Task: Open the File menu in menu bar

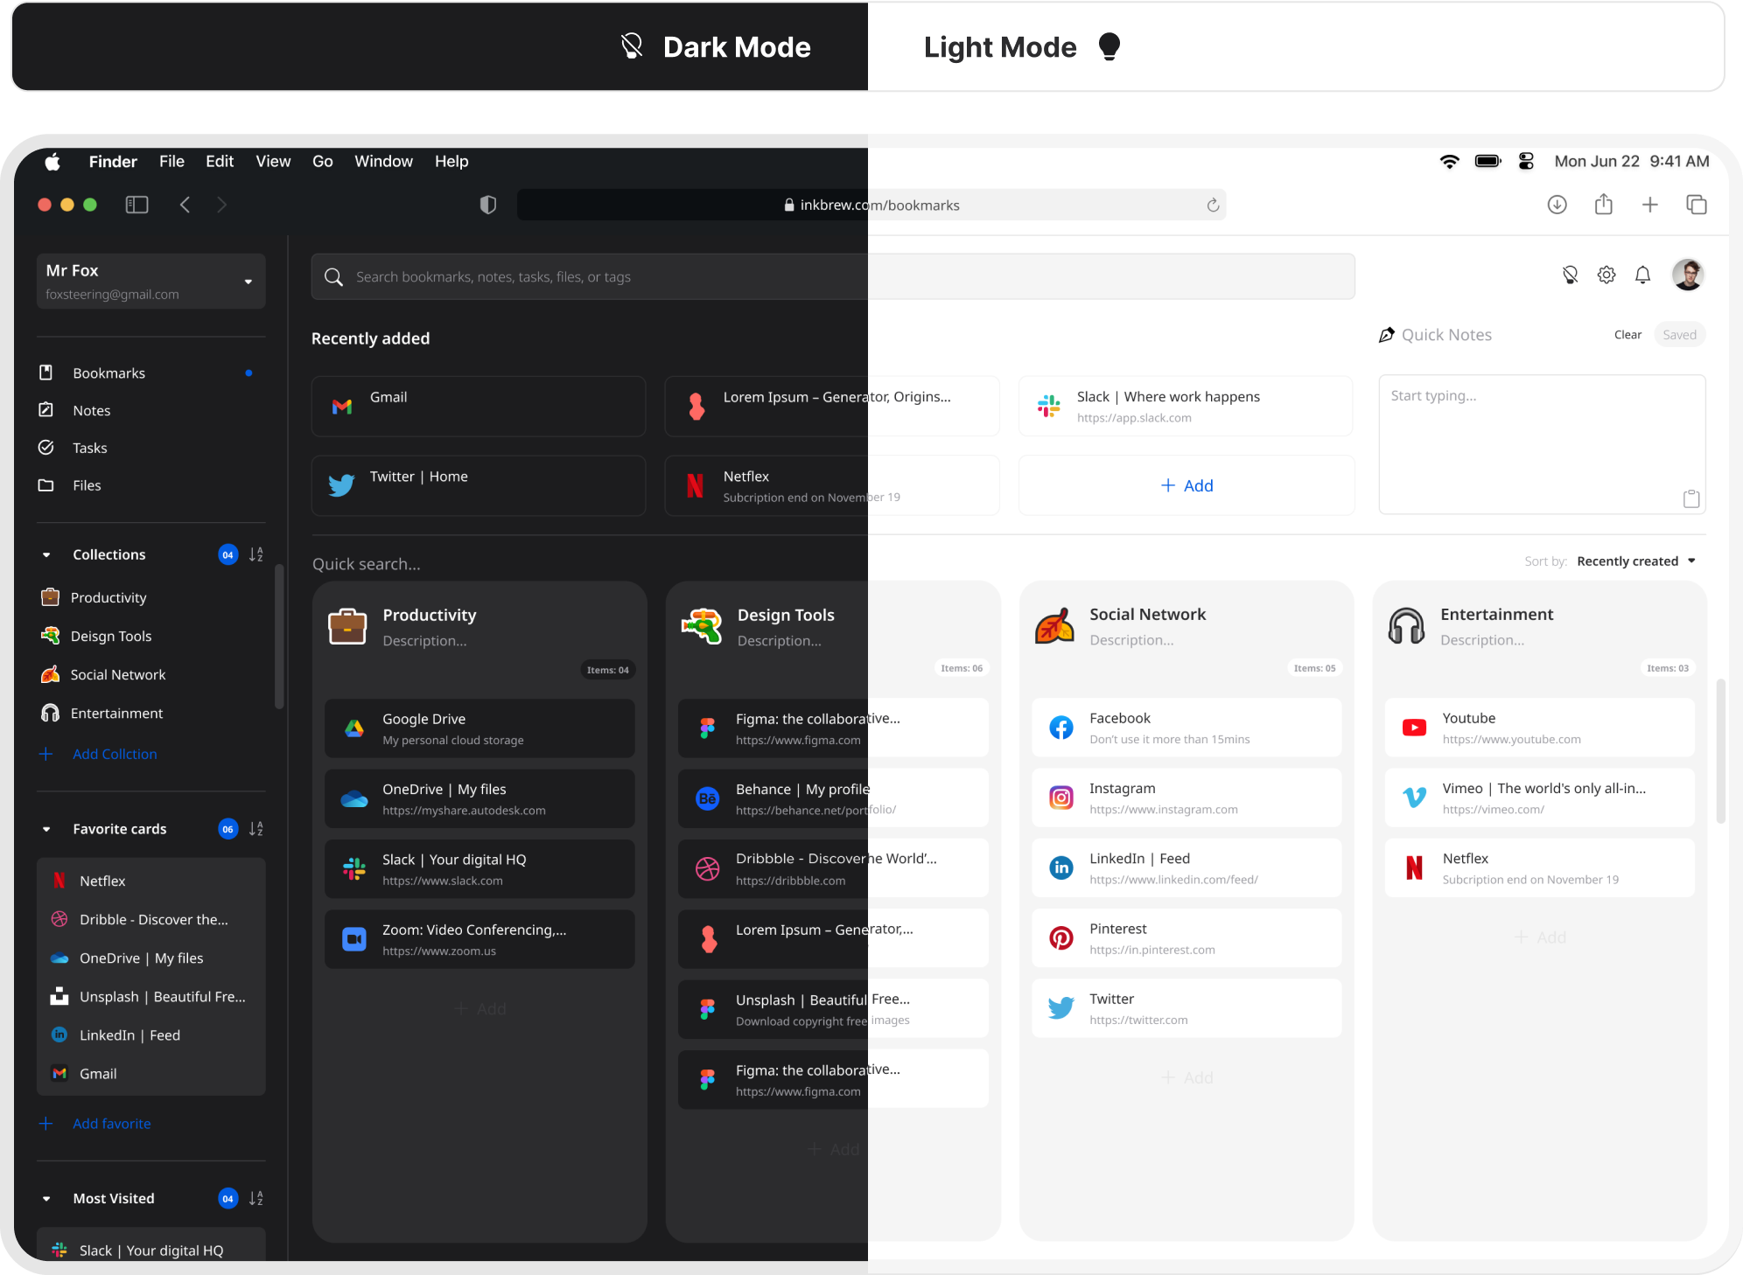Action: (171, 161)
